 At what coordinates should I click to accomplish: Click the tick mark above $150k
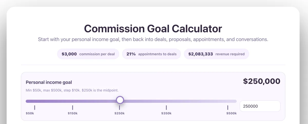pyautogui.click(x=73, y=108)
